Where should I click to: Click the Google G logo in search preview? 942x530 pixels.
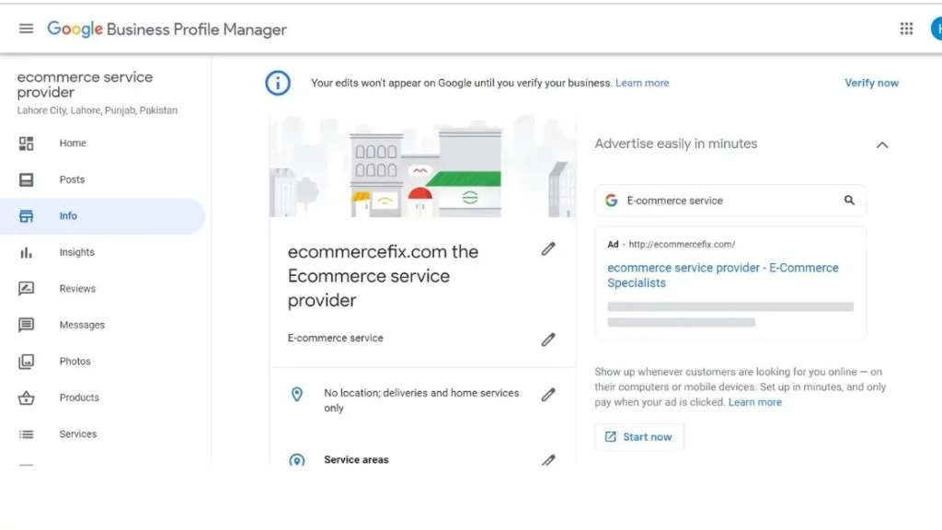pyautogui.click(x=612, y=200)
